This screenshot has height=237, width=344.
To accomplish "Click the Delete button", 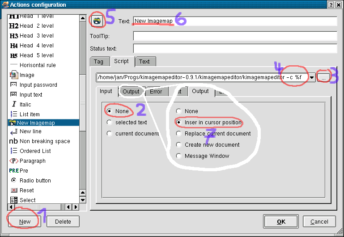I will point(63,221).
